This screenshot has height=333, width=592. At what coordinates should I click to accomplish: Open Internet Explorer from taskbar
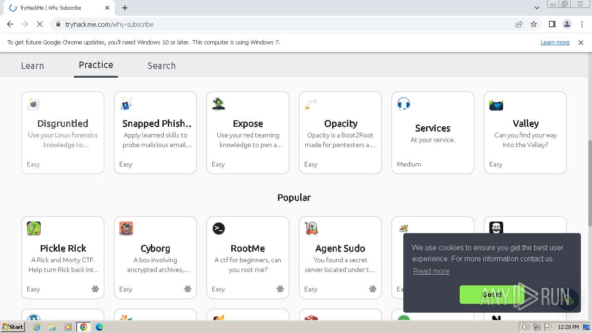(x=37, y=327)
